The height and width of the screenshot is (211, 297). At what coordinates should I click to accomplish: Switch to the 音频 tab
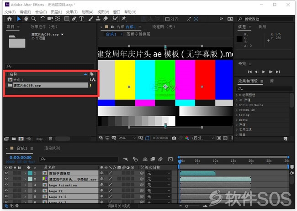(x=262, y=27)
